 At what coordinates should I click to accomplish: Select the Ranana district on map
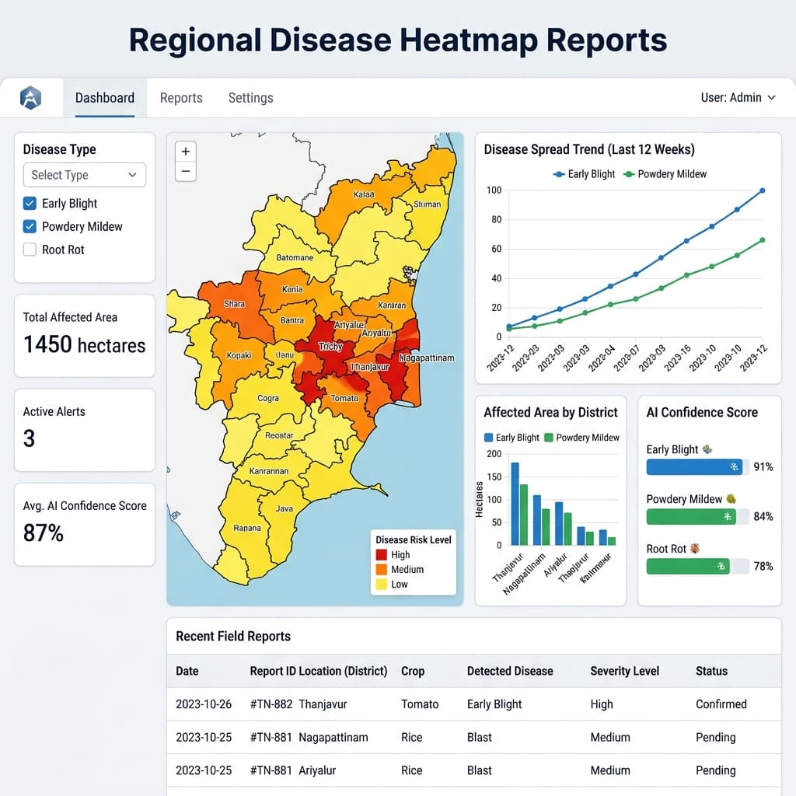click(247, 528)
